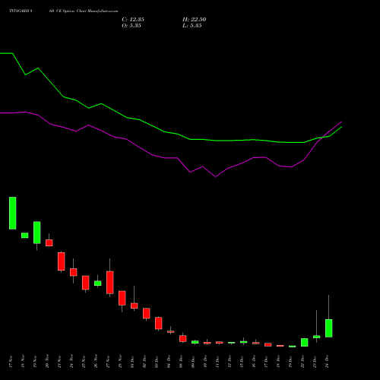Select the 17 Nov date label
The image size is (380, 380).
click(x=11, y=362)
